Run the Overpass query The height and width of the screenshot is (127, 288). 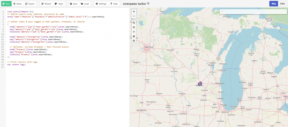click(x=6, y=4)
